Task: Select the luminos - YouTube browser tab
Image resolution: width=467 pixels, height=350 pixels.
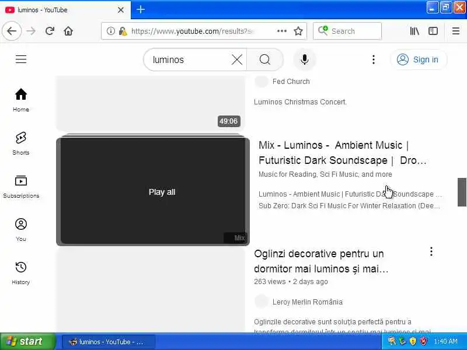Action: pyautogui.click(x=65, y=10)
